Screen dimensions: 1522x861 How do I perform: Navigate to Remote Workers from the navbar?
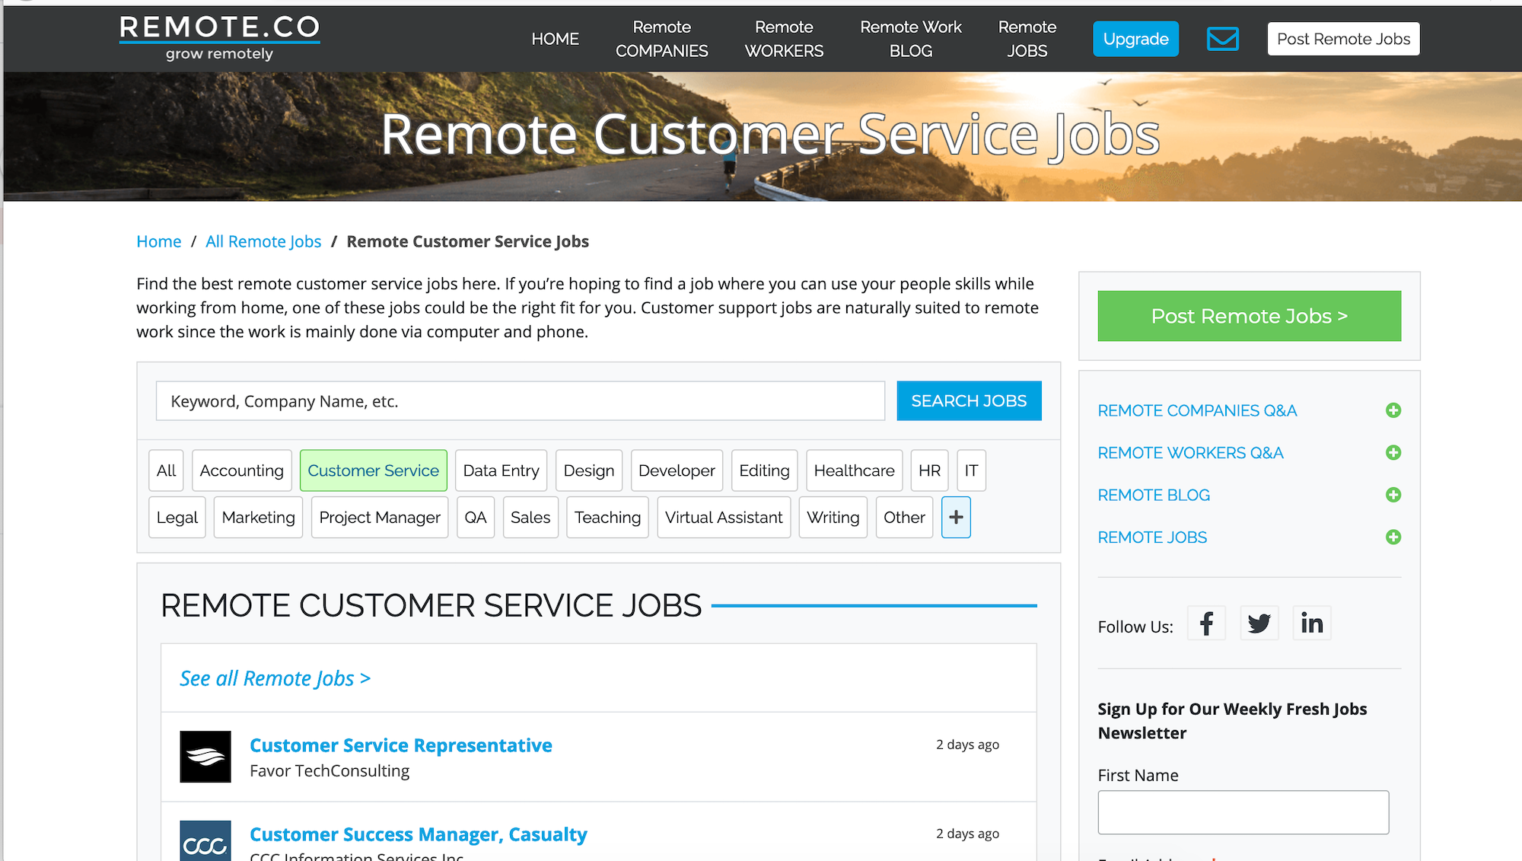coord(784,39)
